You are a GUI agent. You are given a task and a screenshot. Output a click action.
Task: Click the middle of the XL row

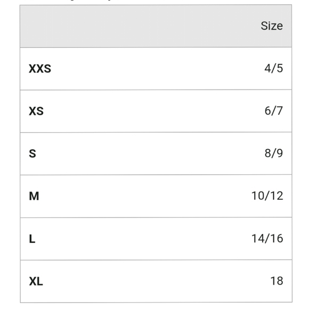click(x=156, y=281)
